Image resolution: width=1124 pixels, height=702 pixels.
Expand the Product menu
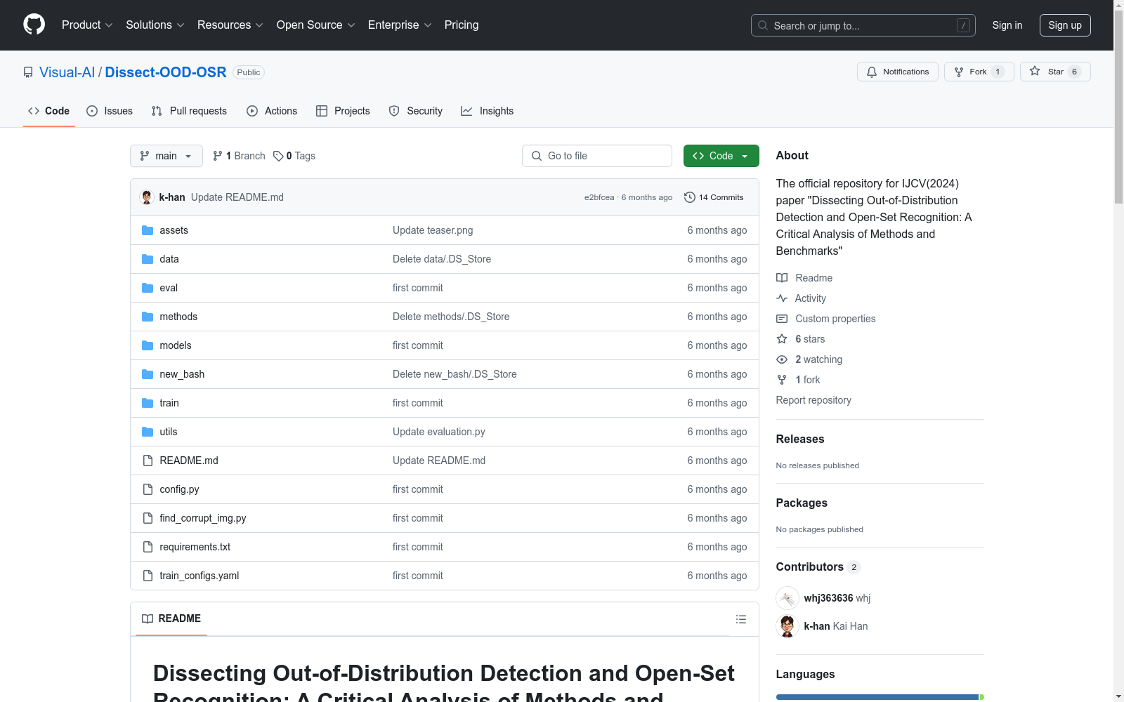(87, 25)
